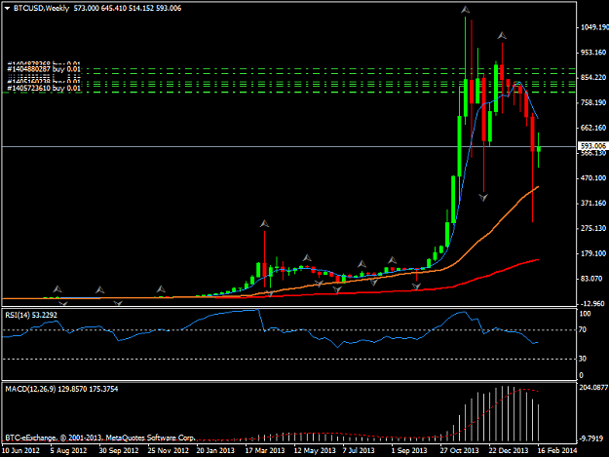Click the 371.160 price axis label
The image size is (609, 457).
[x=593, y=203]
